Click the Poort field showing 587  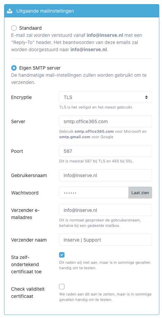coord(106,151)
